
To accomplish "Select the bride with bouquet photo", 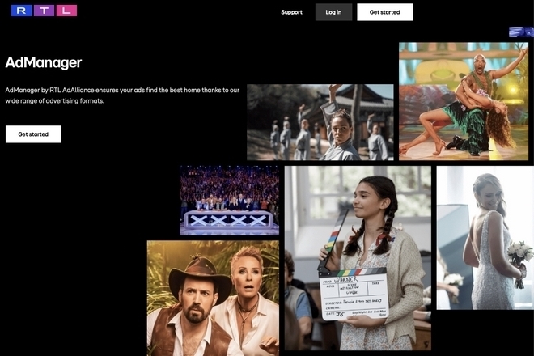I will (485, 238).
